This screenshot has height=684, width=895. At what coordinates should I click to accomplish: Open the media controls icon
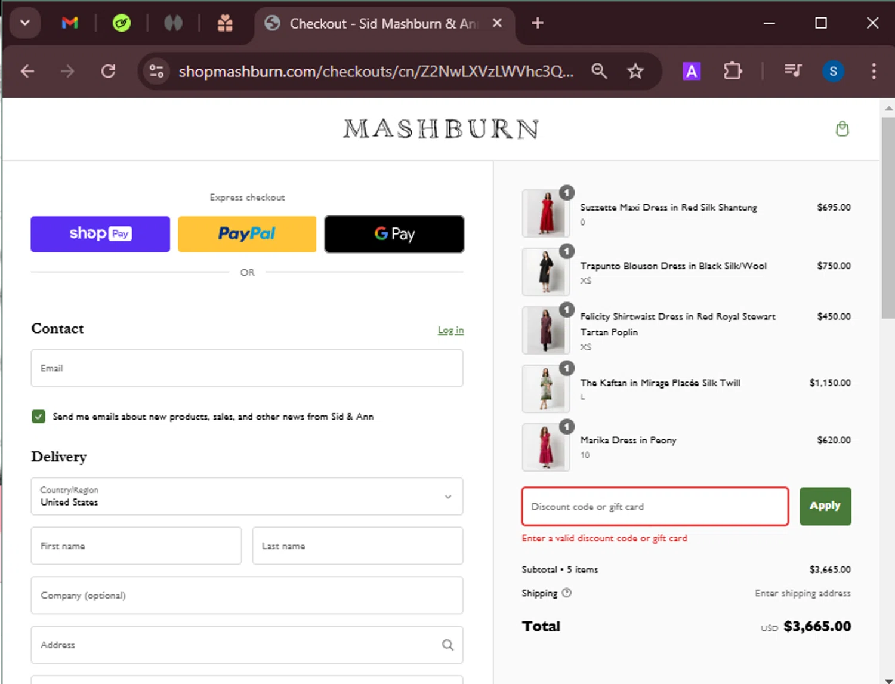[x=793, y=72]
